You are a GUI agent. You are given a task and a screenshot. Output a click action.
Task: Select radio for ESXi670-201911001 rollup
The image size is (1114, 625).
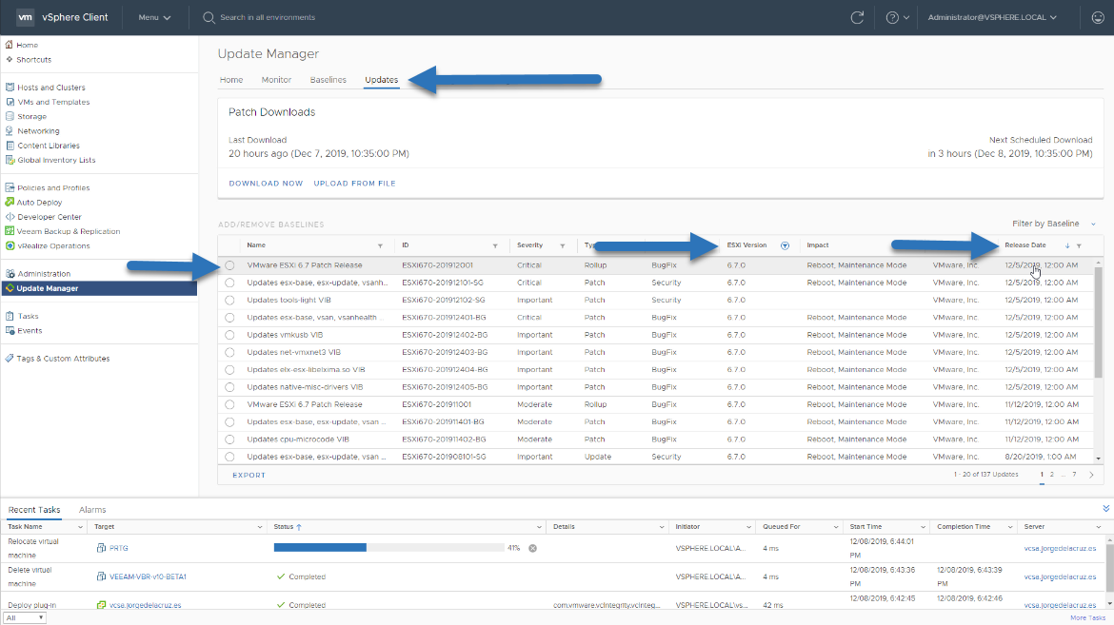tap(229, 405)
